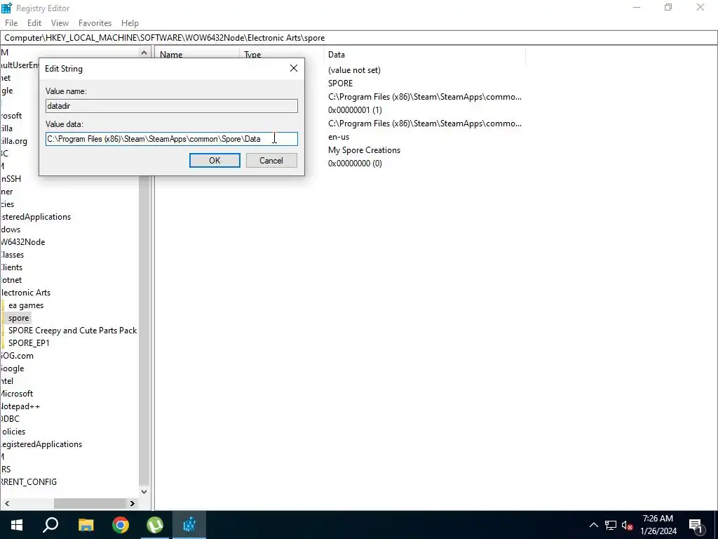
Task: Open the File menu
Action: point(11,23)
